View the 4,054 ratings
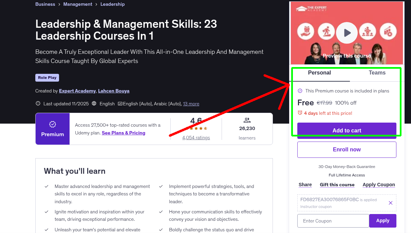This screenshot has height=233, width=411. click(196, 137)
